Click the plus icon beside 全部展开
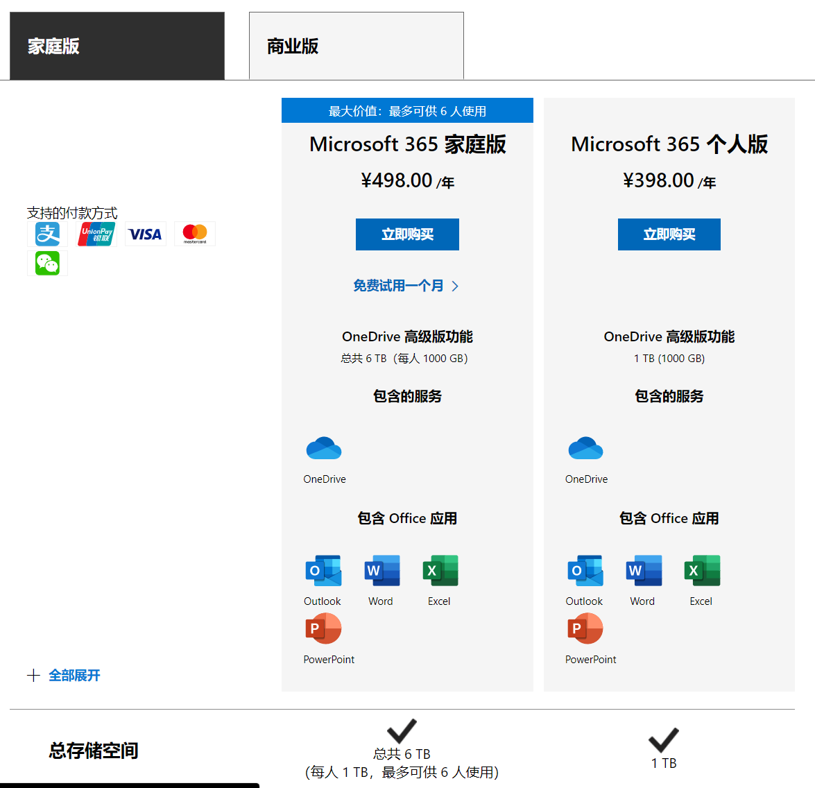This screenshot has width=815, height=788. (33, 675)
